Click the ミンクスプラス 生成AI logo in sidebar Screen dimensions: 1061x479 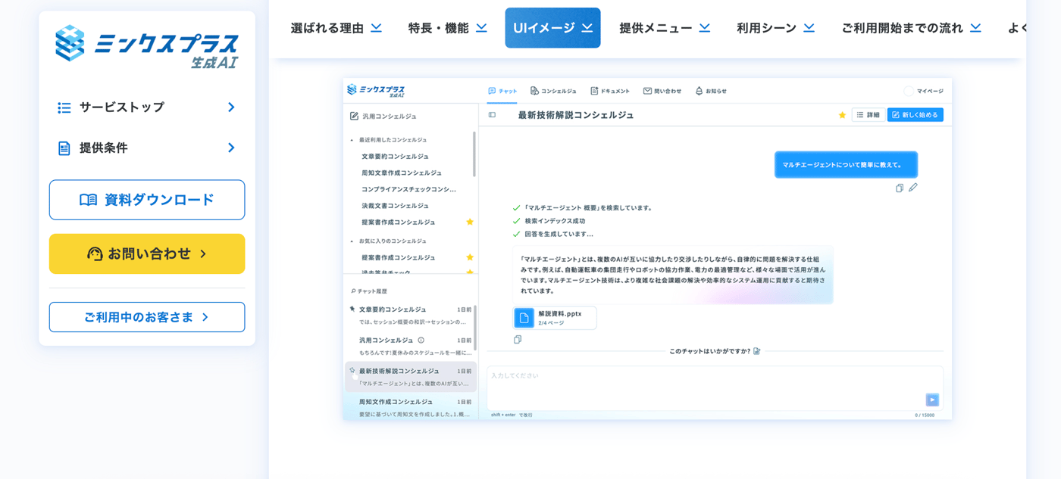pyautogui.click(x=146, y=47)
